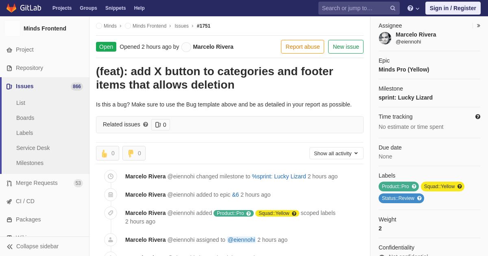Click the search magnifier icon
Screen dimensions: 488x256
393,8
